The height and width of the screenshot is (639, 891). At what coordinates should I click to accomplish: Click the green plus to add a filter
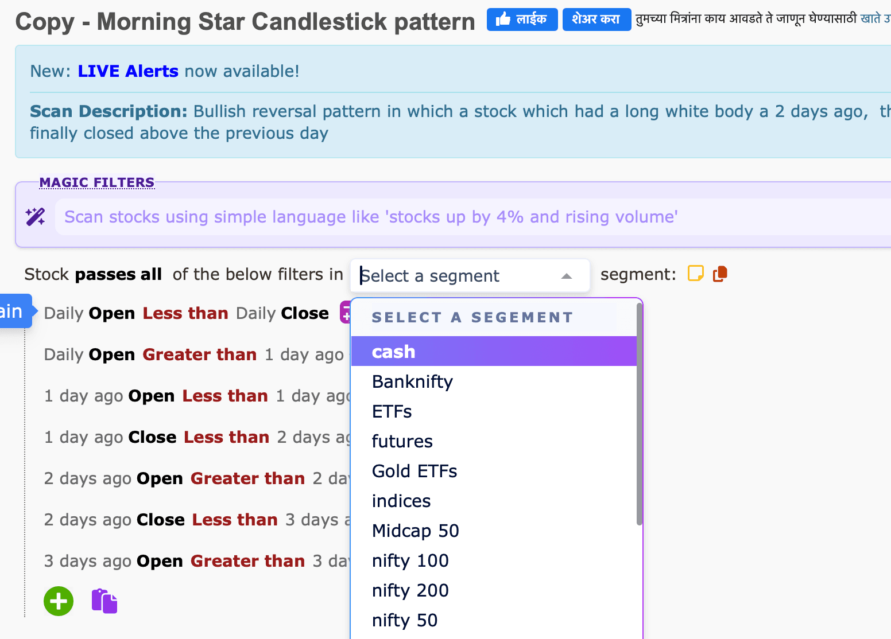point(58,601)
